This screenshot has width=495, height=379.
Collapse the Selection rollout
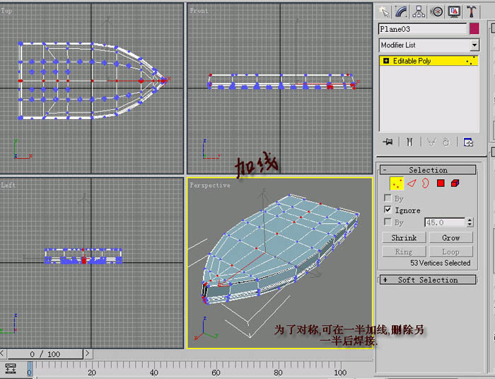tap(428, 170)
